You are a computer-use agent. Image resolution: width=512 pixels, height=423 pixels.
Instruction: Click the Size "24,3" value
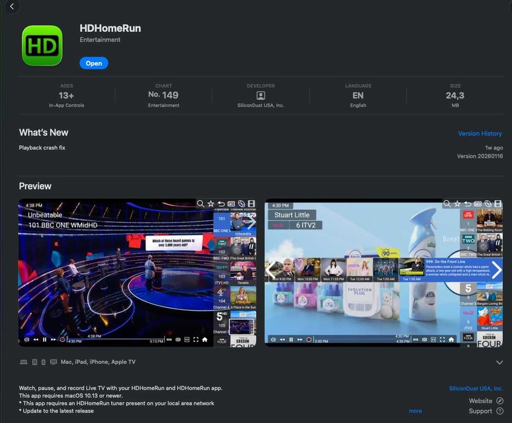click(x=455, y=95)
